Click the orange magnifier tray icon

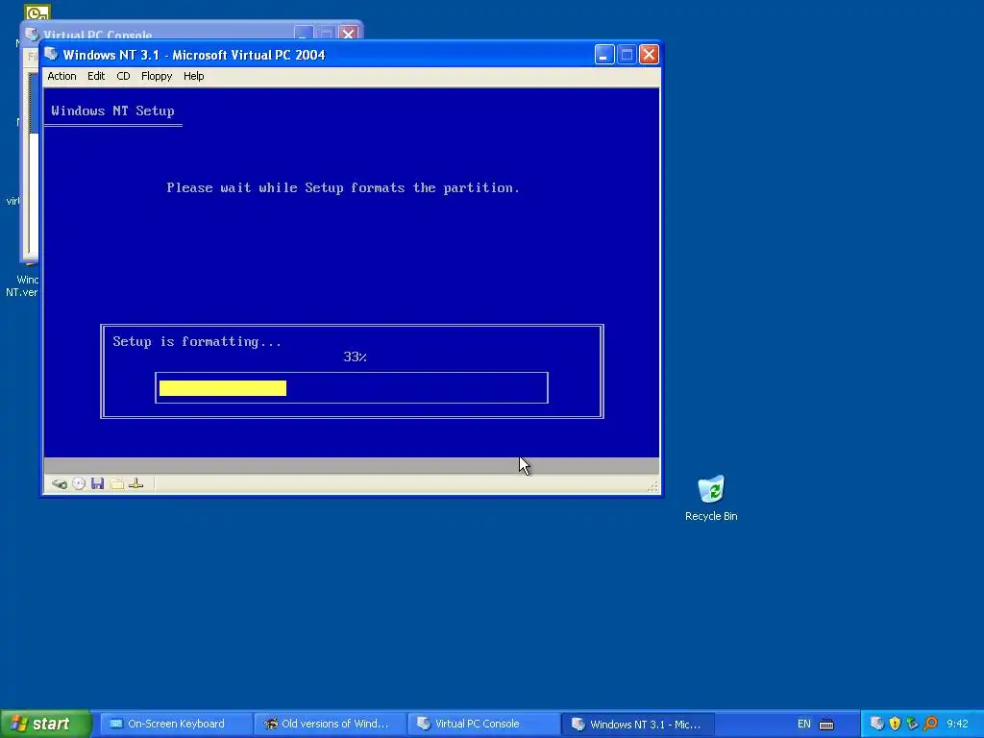(930, 724)
